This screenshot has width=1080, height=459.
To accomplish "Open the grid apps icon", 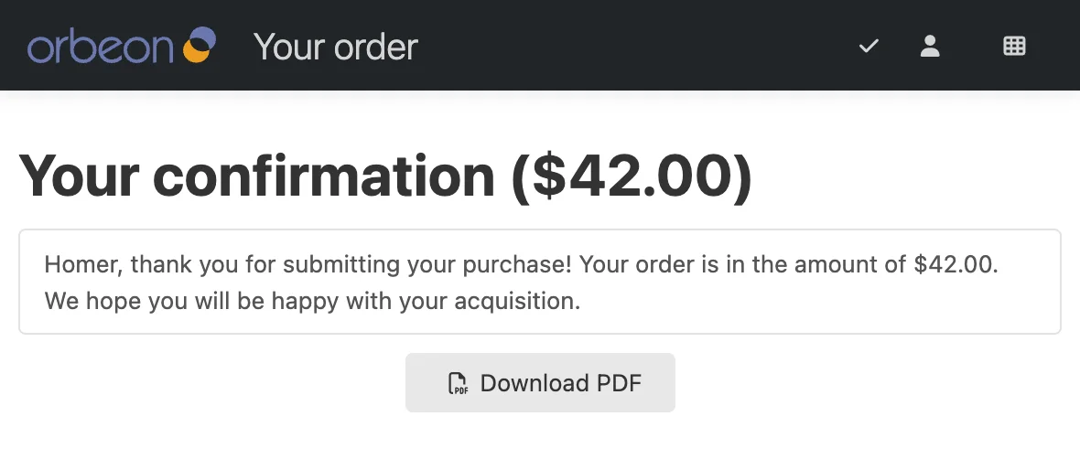I will (1014, 46).
